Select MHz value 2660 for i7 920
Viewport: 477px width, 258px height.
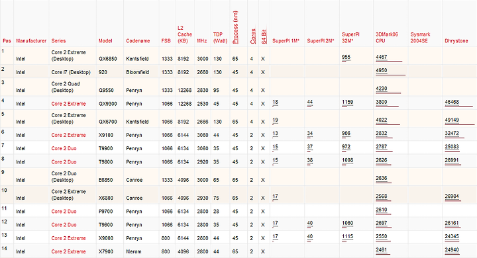point(203,72)
